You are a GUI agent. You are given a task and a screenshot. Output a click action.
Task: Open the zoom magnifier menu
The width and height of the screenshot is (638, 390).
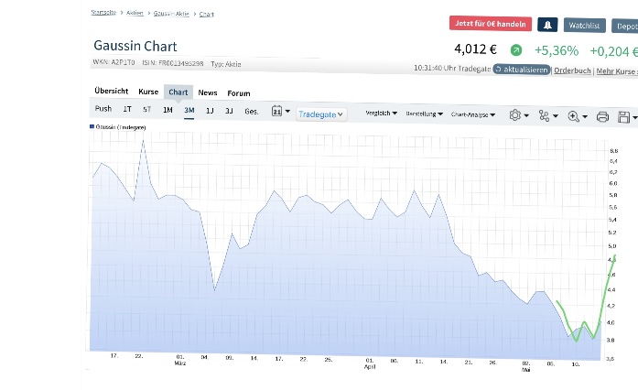(578, 116)
